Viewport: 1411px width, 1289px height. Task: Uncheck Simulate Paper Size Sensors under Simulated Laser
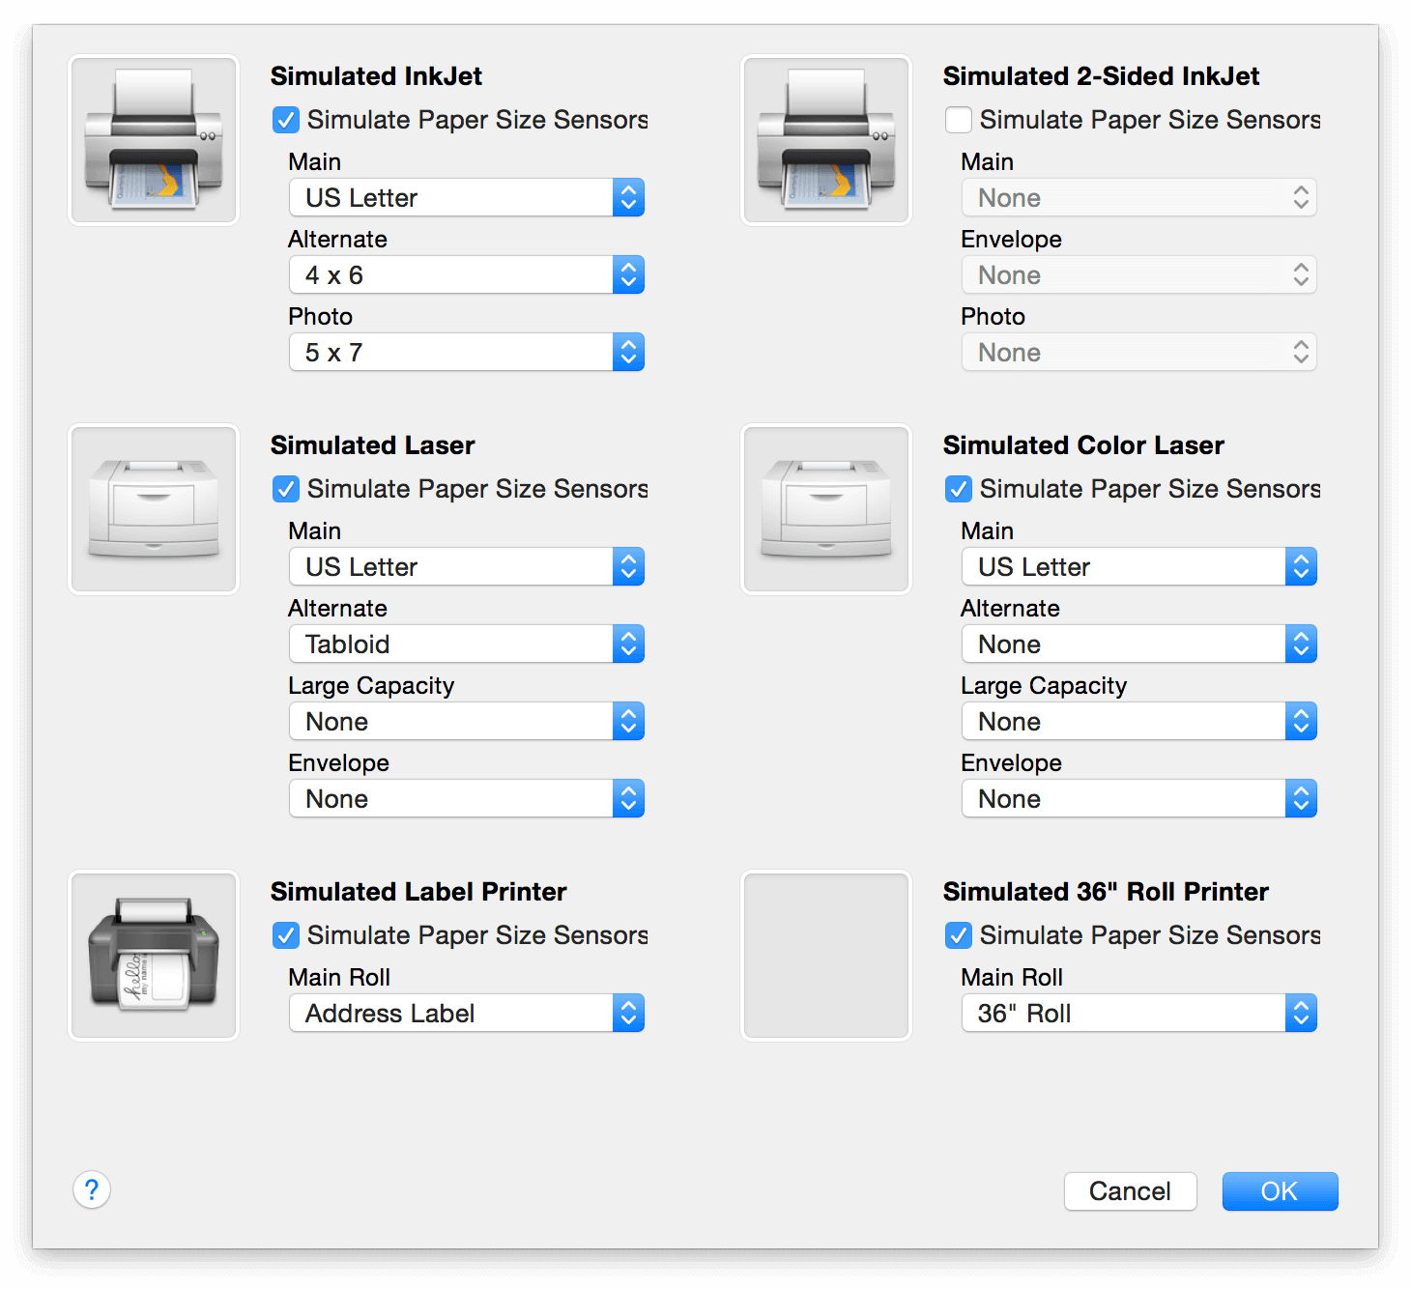point(285,489)
